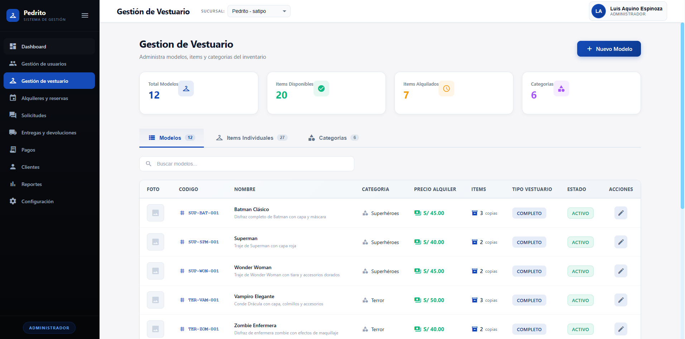Viewport: 685px width, 339px height.
Task: Click the ADMINISTRADOR badge in sidebar
Action: (x=49, y=328)
